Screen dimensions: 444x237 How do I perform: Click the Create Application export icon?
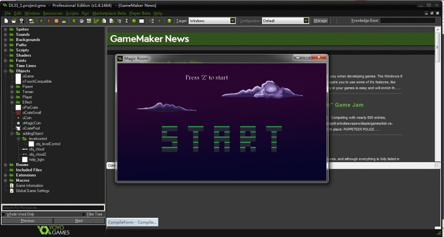[x=32, y=21]
